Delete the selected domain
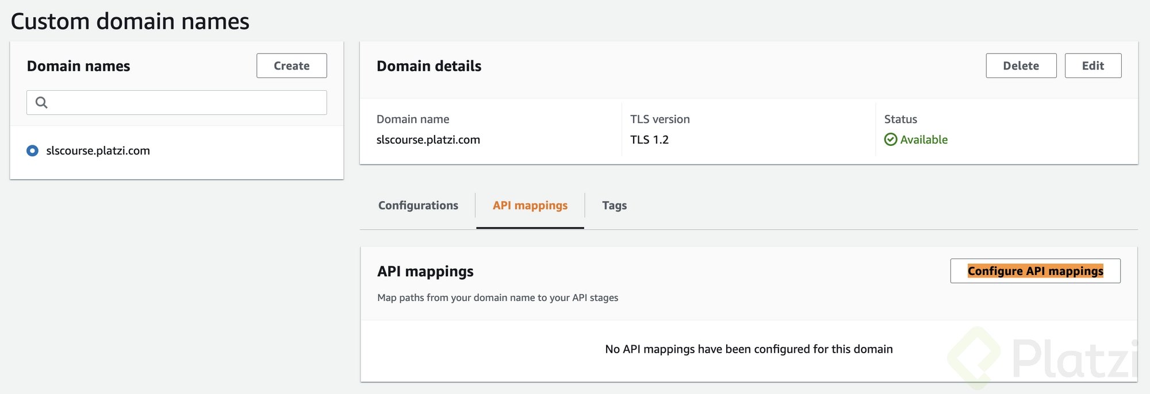This screenshot has width=1150, height=394. click(1021, 65)
